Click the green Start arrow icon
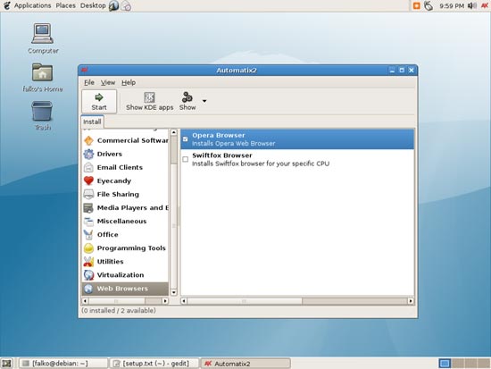Viewport: 491px width, 369px height. coord(99,97)
